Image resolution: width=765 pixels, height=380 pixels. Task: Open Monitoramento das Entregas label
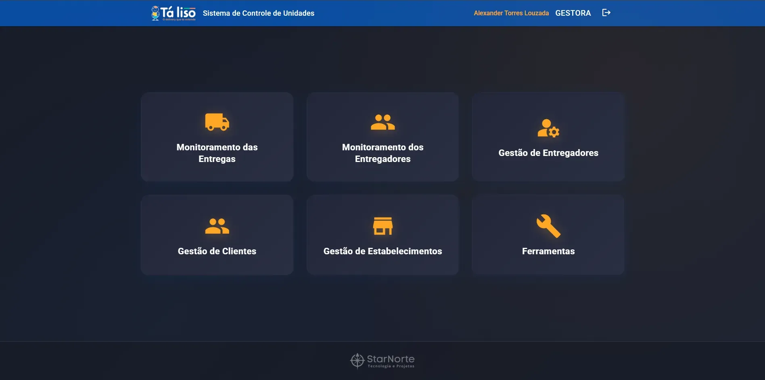(217, 153)
